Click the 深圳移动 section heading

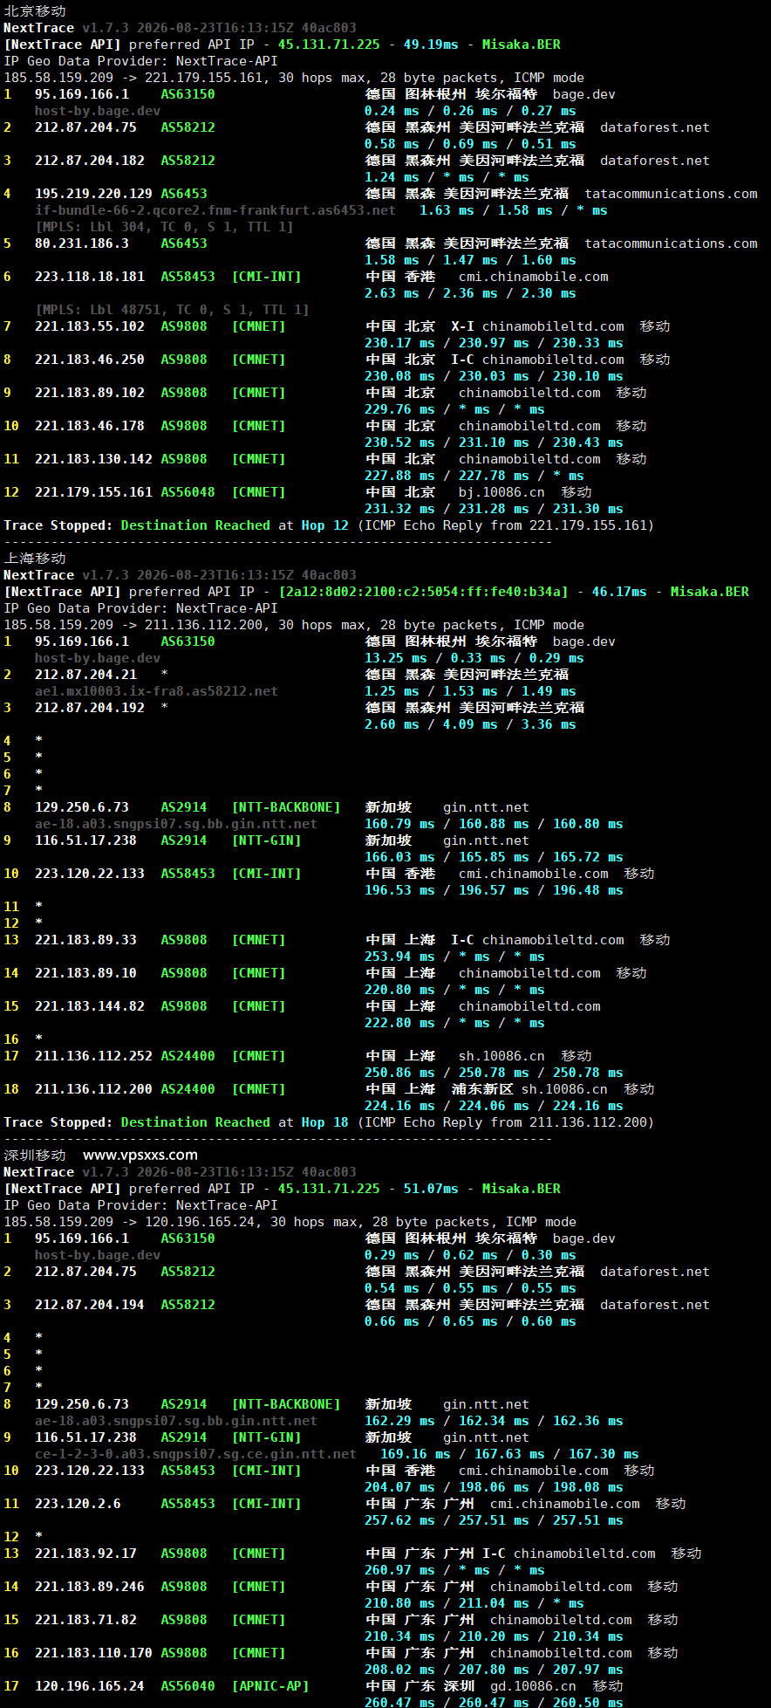coord(35,1156)
